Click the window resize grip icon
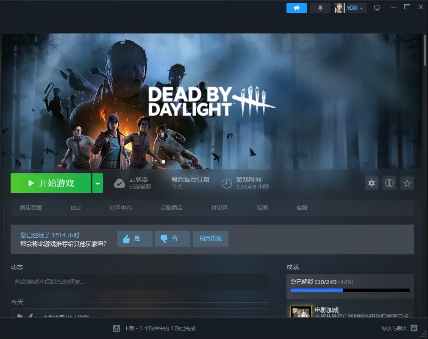Screen dimensions: 428x339 point(423,334)
